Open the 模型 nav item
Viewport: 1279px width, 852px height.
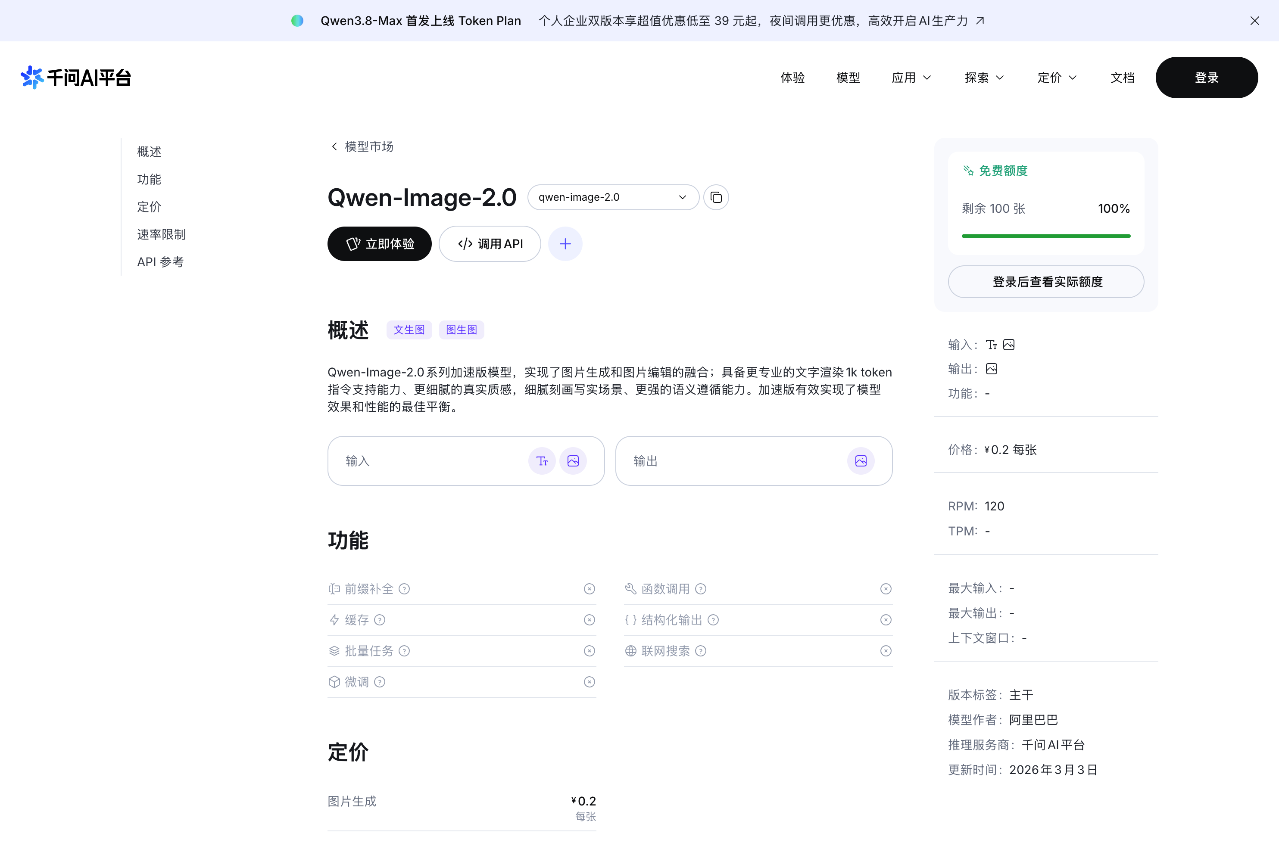click(x=848, y=78)
